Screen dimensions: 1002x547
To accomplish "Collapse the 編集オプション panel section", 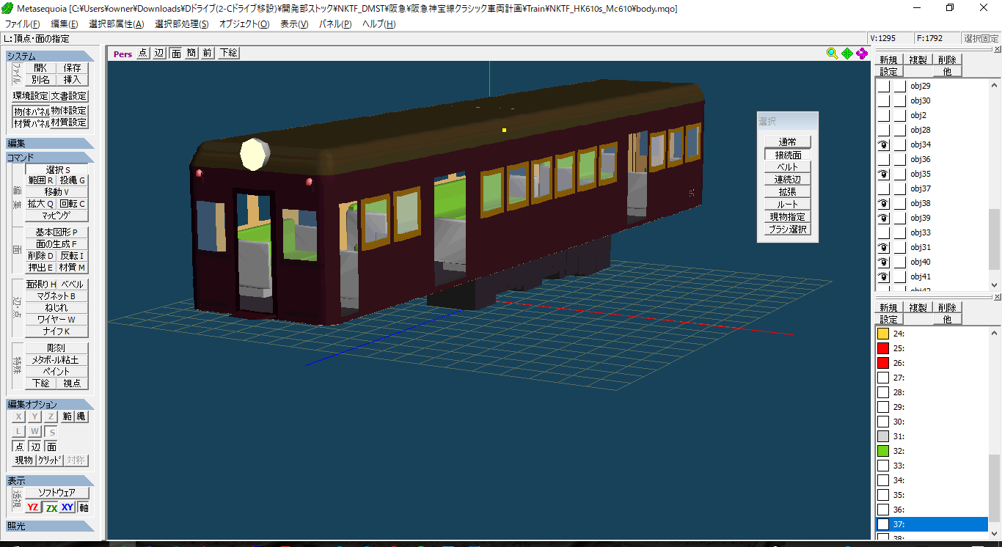I will 50,405.
